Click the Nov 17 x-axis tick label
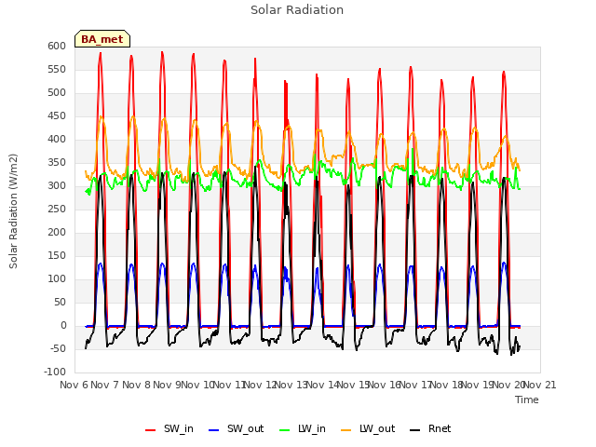596x447 pixels. [x=415, y=385]
